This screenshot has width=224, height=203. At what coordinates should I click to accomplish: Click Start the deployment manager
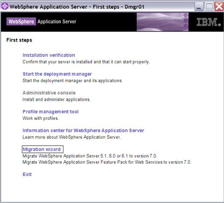click(x=57, y=74)
